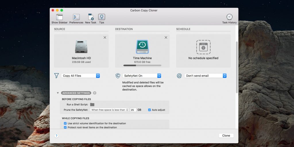Start the Clone button
The height and width of the screenshot is (147, 294).
[226, 136]
